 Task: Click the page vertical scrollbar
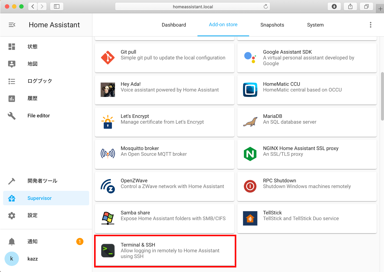(x=382, y=96)
